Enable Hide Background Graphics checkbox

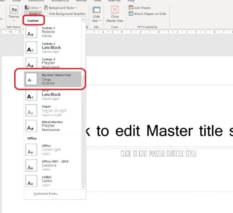pyautogui.click(x=46, y=14)
